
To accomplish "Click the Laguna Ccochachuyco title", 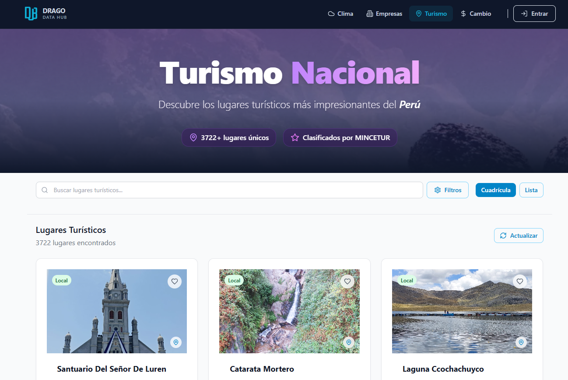I will [x=443, y=369].
